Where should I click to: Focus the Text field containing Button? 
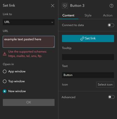point(88,75)
